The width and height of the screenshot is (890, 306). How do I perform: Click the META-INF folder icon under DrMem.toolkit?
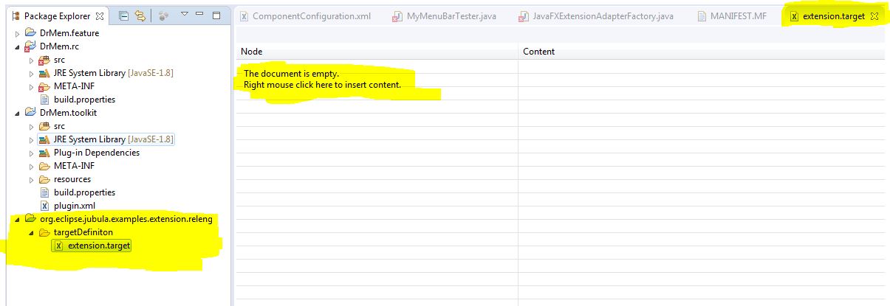tap(44, 166)
